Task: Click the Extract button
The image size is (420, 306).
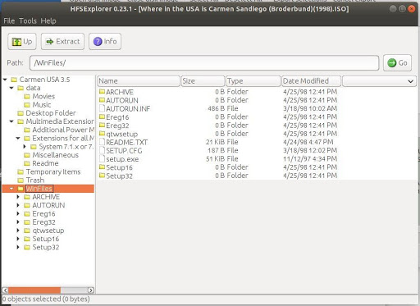Action: pos(62,42)
